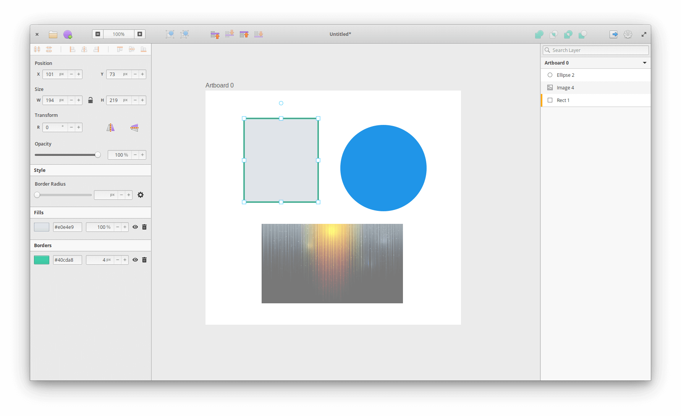Toggle visibility of the fill color
The image size is (681, 416).
point(135,227)
